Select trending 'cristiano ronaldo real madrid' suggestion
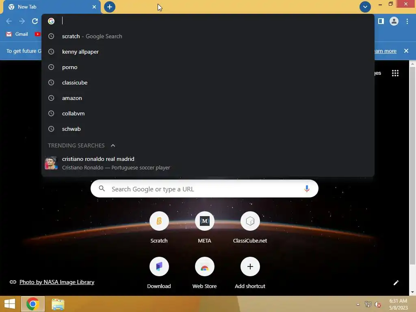Screen dimensions: 416x312 tap(208, 163)
